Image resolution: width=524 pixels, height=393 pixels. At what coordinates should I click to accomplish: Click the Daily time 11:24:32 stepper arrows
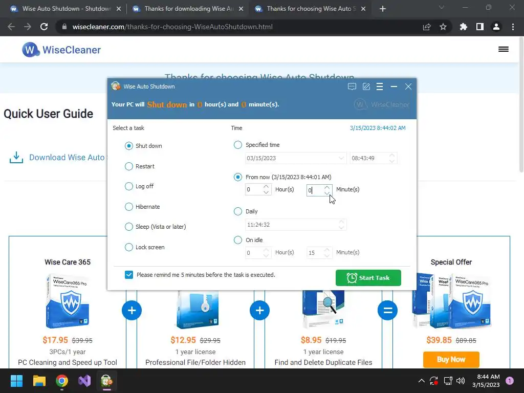(341, 225)
